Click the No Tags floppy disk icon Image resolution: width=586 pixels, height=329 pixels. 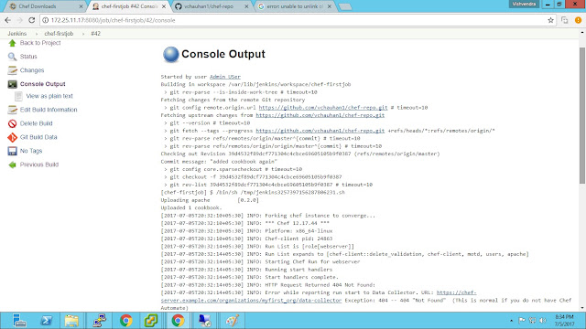pyautogui.click(x=12, y=151)
